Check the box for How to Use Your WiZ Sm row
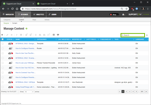The height and width of the screenshot is (105, 151). point(3,68)
